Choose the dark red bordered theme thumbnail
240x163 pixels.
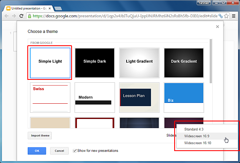tap(95, 123)
